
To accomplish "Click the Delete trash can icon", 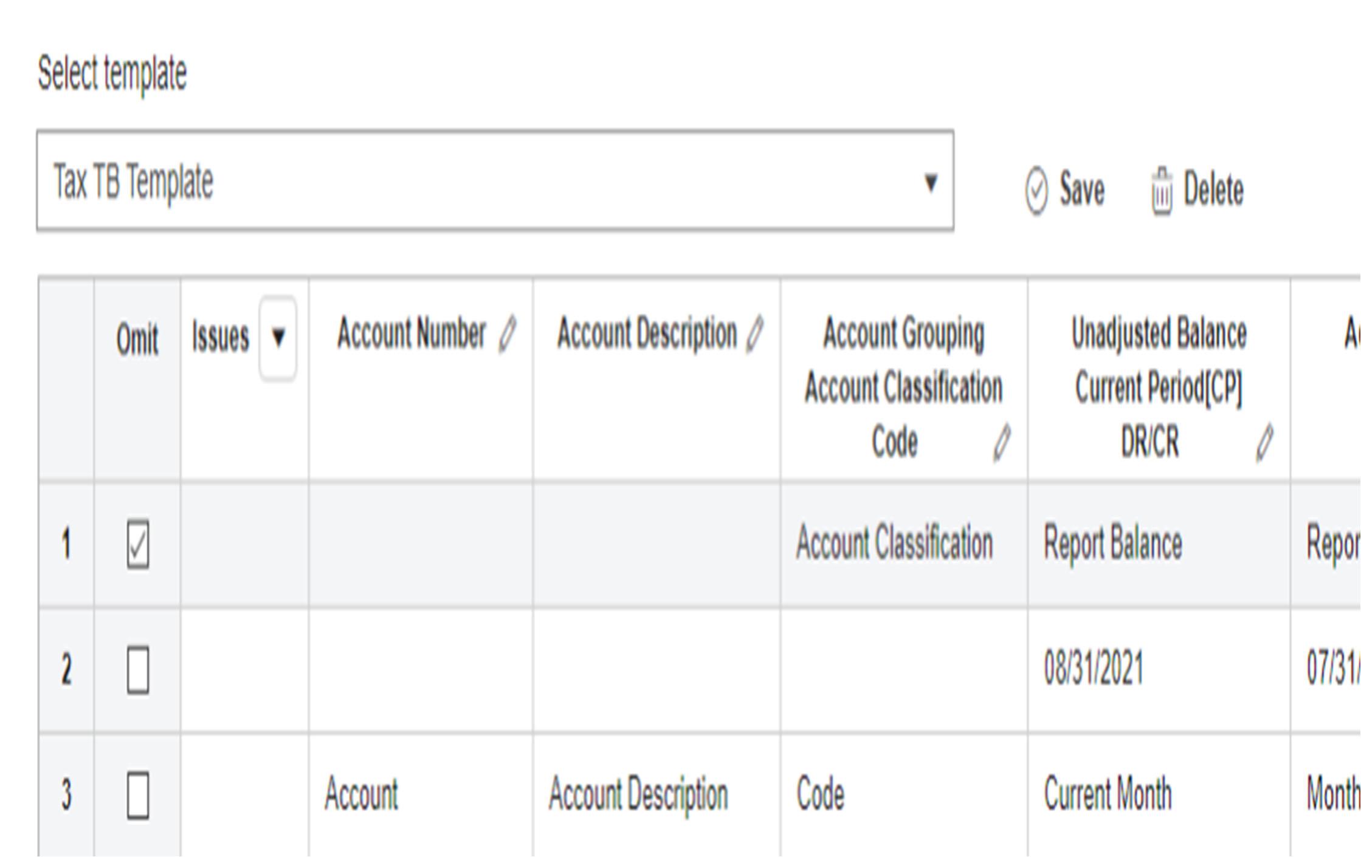I will (1161, 191).
